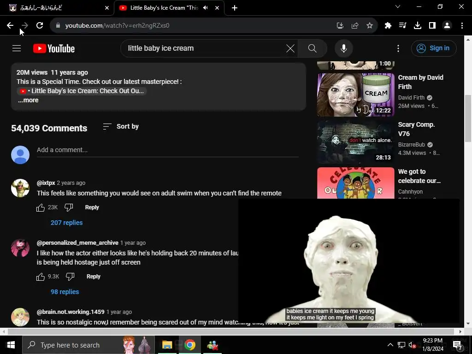Screen dimensions: 472x354
Task: Go to YouTube home via logo
Action: point(54,48)
